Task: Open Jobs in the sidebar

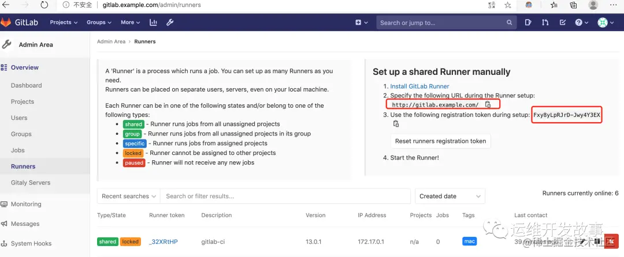Action: pyautogui.click(x=17, y=150)
